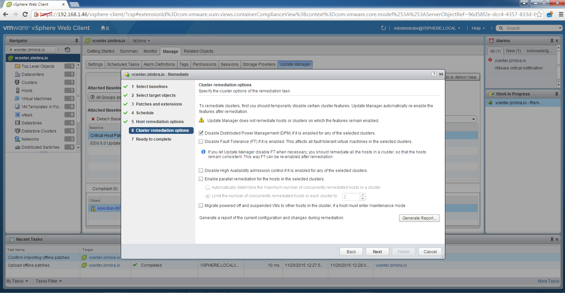Reload the browser page
Viewport: 565px width, 293px height.
(x=25, y=14)
